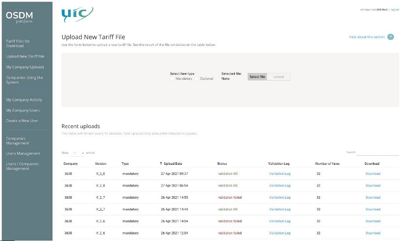
Task: Open Create a New User page
Action: [22, 120]
